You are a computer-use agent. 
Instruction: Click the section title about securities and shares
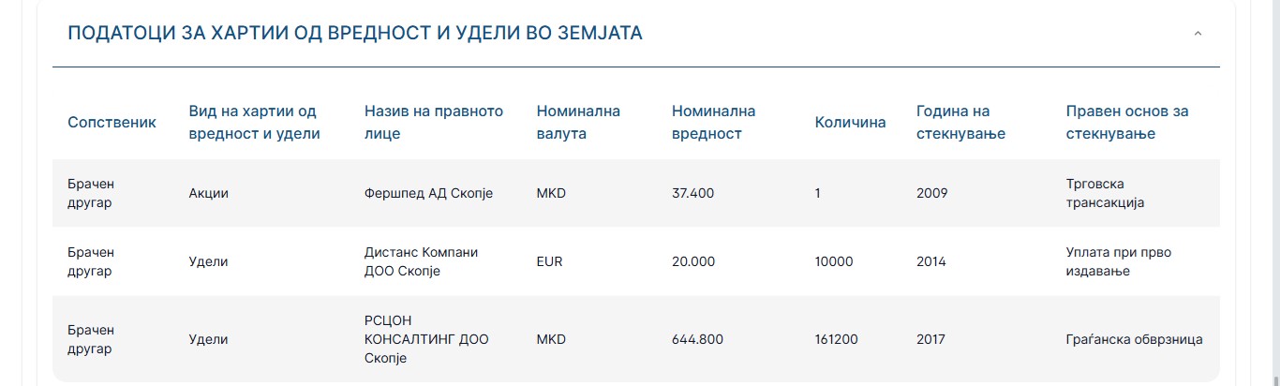[x=355, y=33]
